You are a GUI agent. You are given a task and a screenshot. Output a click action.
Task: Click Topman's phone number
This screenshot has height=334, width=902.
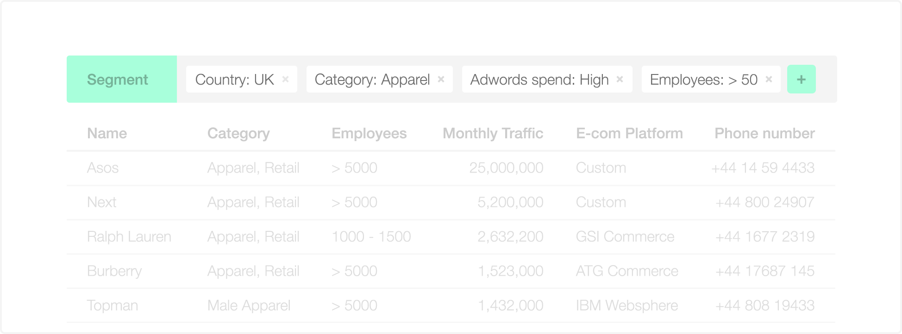click(765, 305)
